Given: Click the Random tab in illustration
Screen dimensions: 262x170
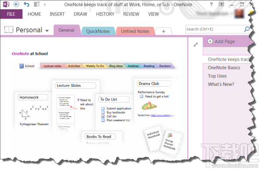Looking at the screenshot, I should (165, 66).
